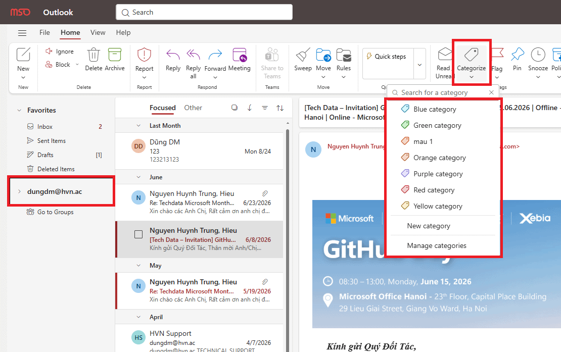This screenshot has height=352, width=561.
Task: Open the Inbox folder
Action: 44,126
